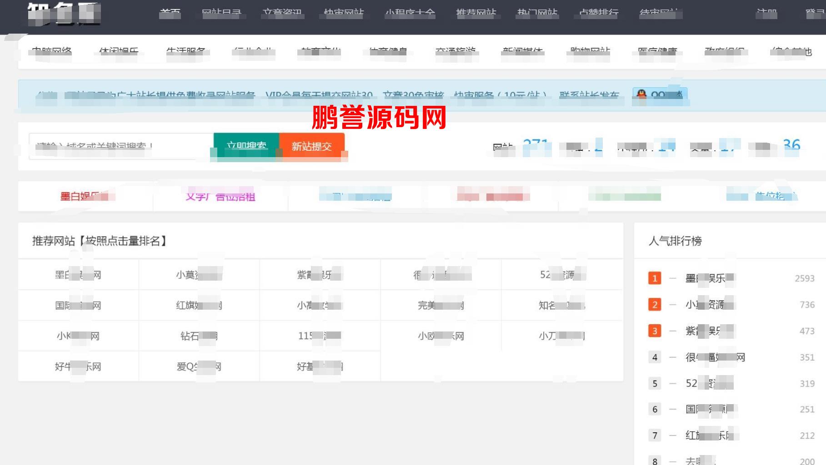Click the orange rank 1 badge

coord(655,278)
